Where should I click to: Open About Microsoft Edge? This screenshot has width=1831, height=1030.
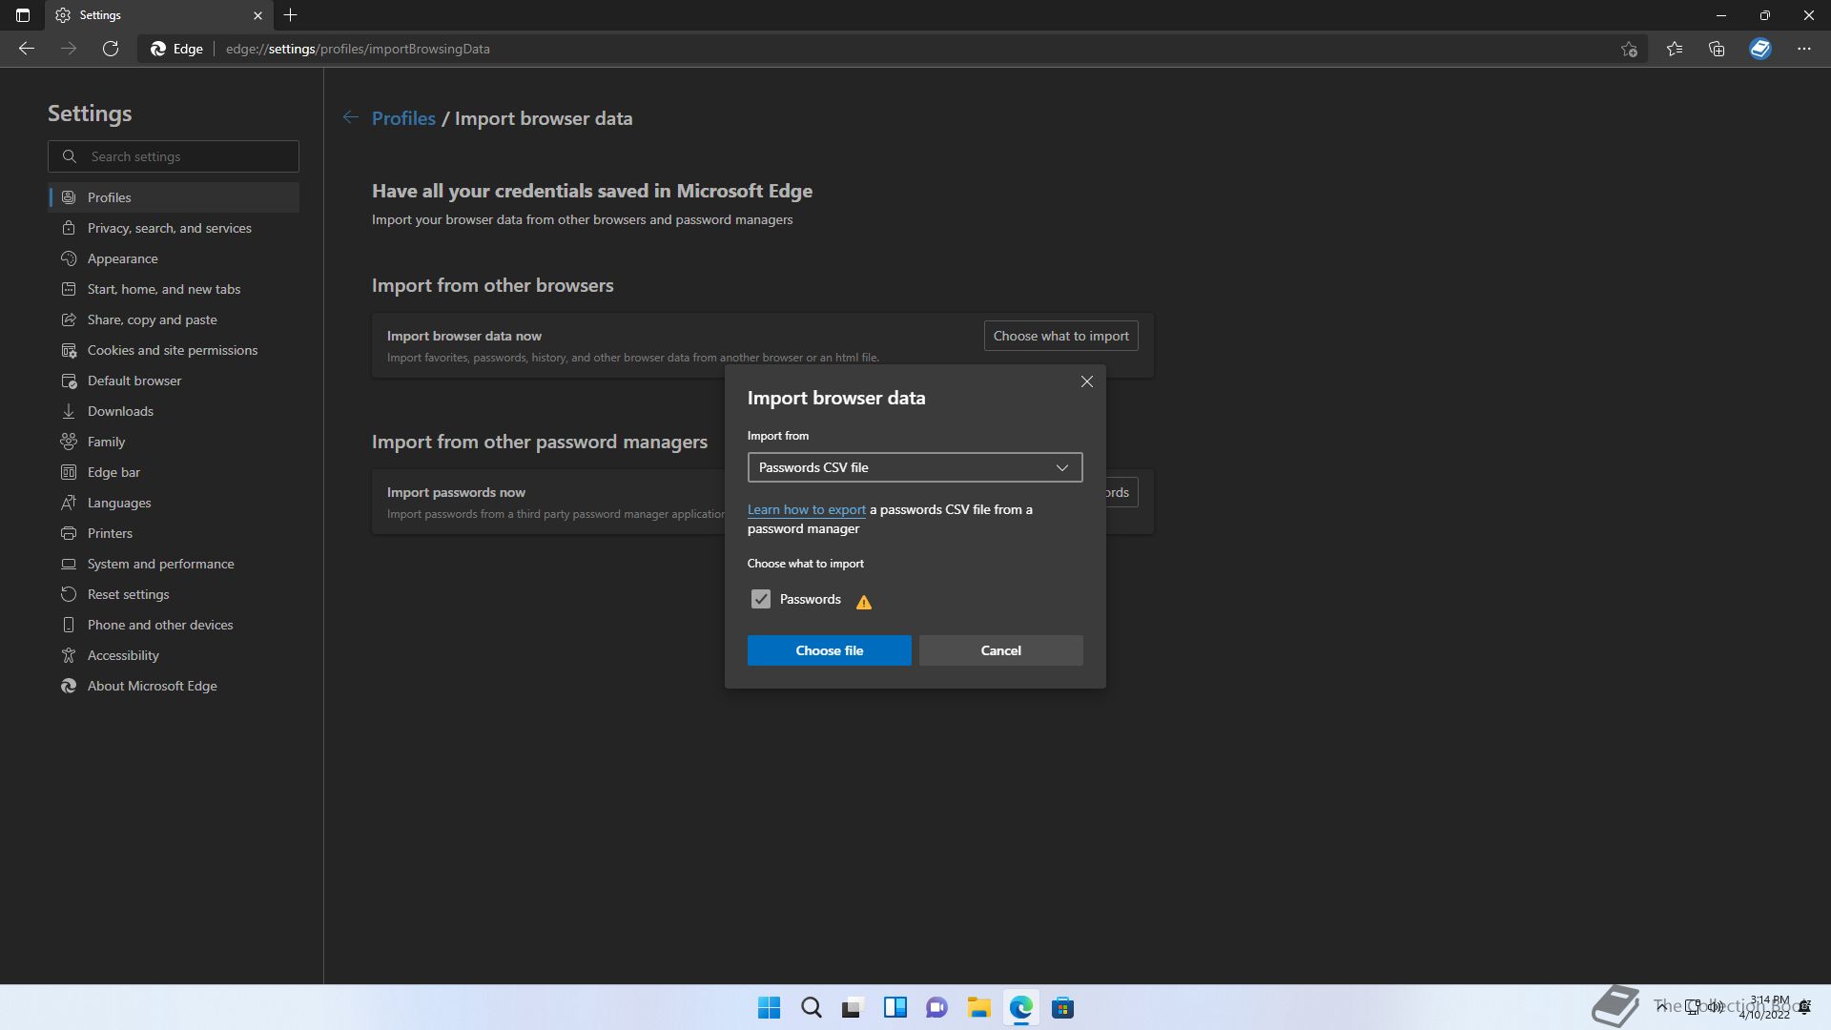coord(174,686)
